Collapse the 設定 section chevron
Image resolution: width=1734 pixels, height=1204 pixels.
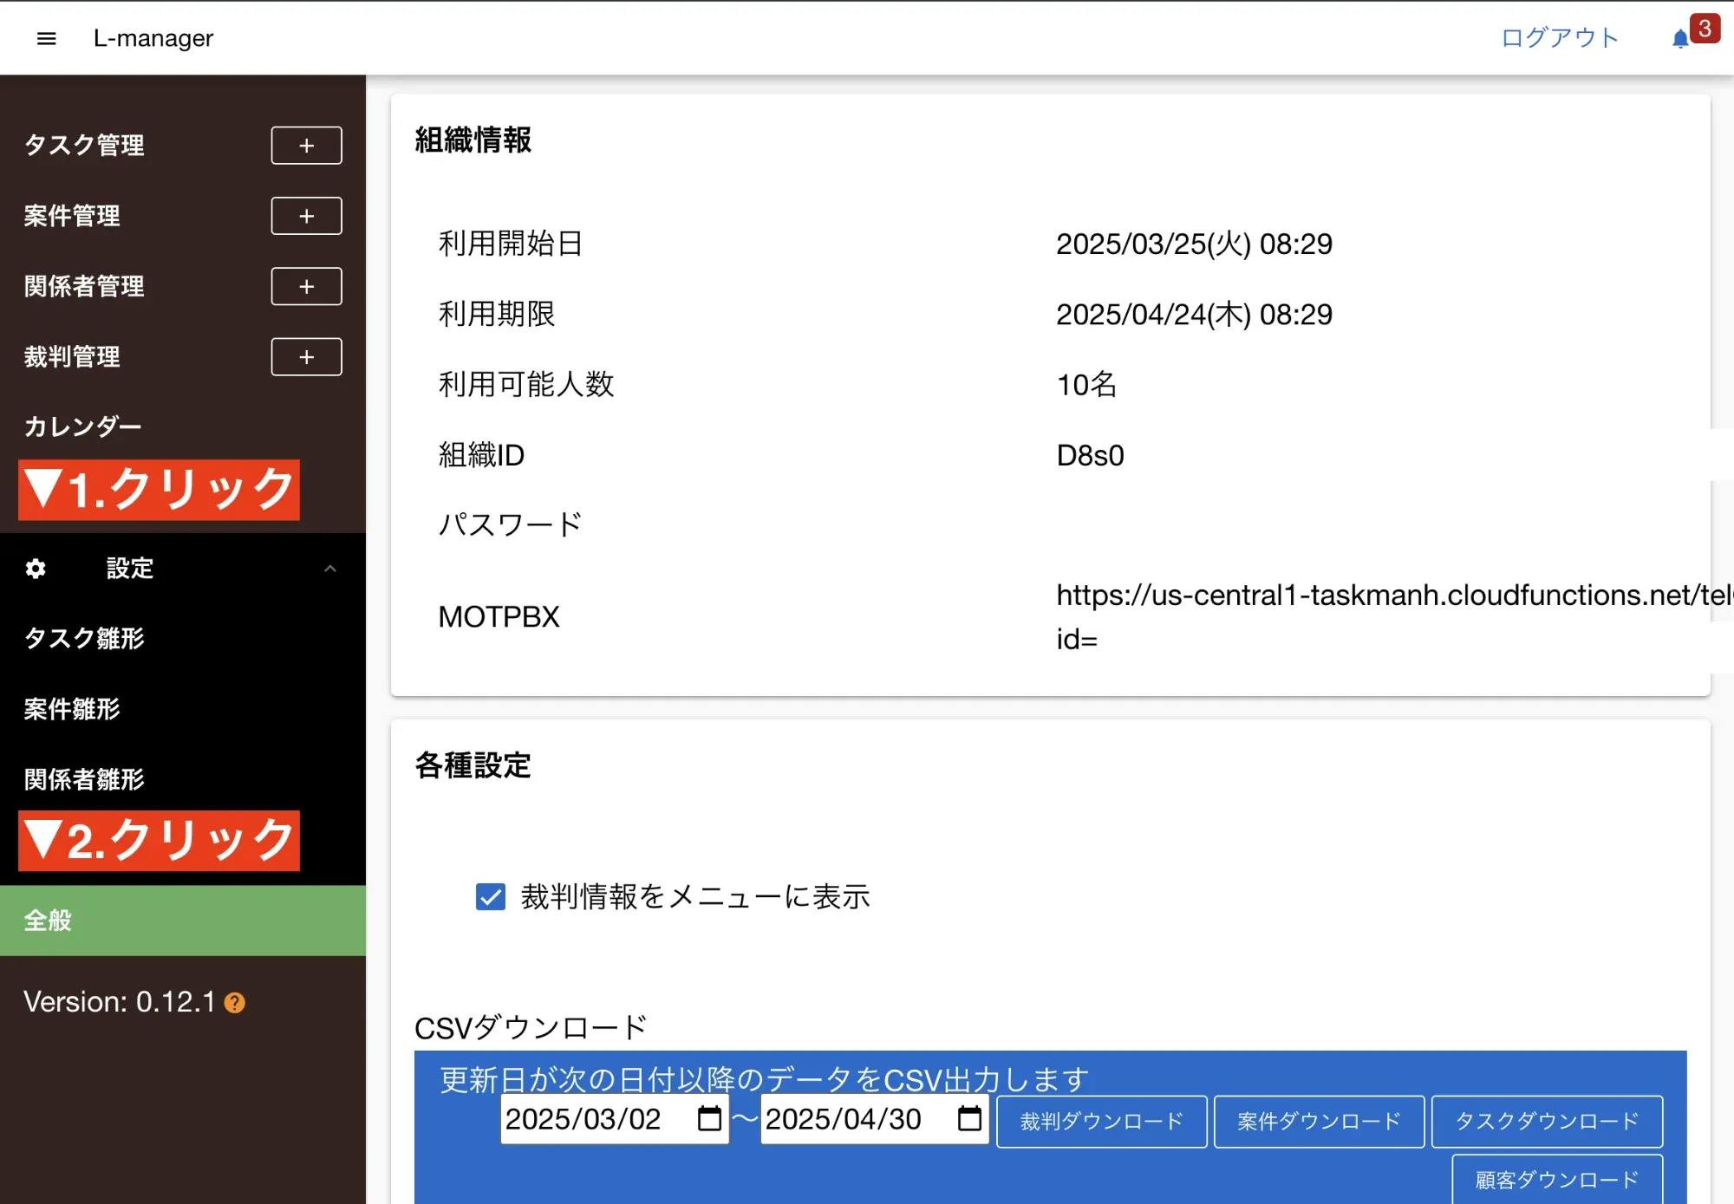click(329, 569)
